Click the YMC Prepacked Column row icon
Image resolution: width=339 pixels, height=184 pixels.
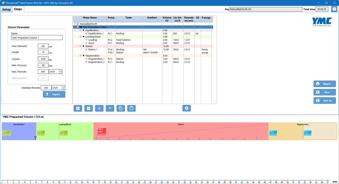point(81,27)
